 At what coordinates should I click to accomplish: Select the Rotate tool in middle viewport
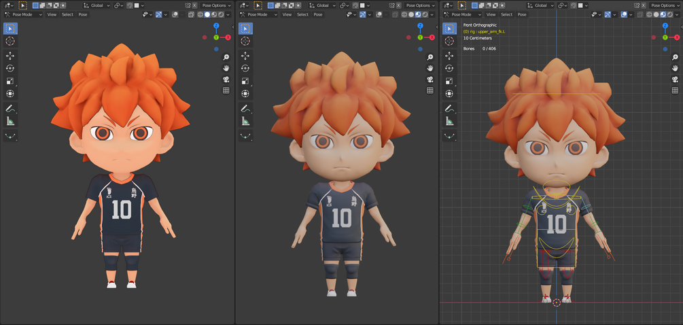tap(245, 69)
